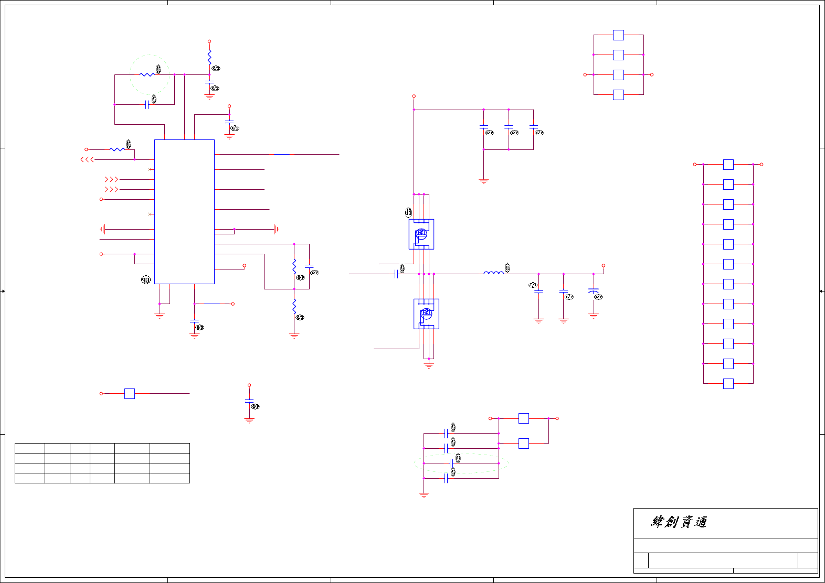This screenshot has height=583, width=825.
Task: Click the revision table at bottom left
Action: [x=102, y=463]
